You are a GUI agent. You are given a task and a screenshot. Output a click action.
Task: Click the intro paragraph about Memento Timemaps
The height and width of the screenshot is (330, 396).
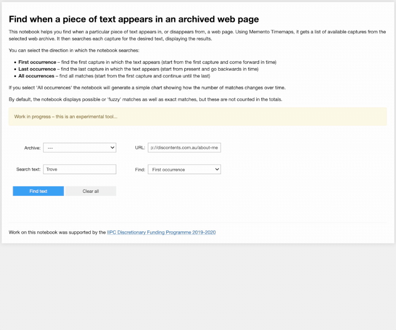tap(197, 35)
